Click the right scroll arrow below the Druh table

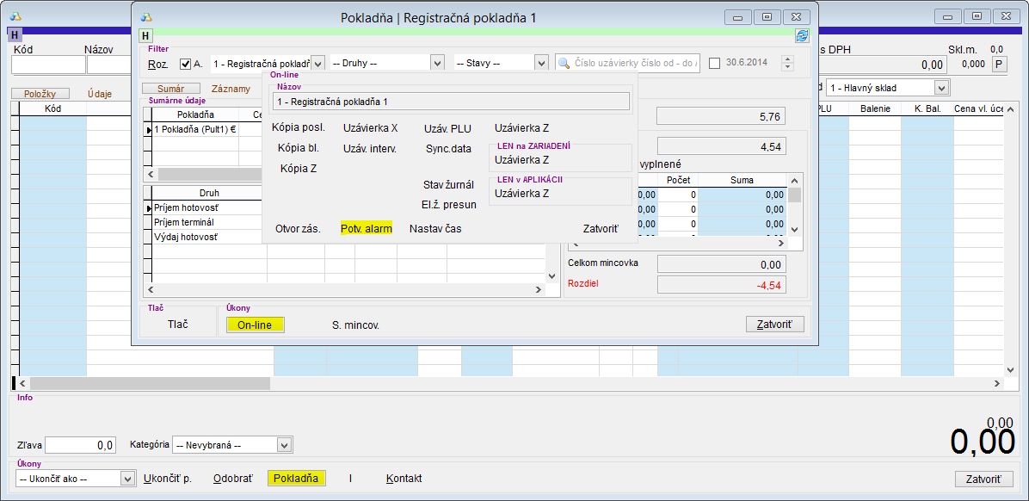click(538, 289)
